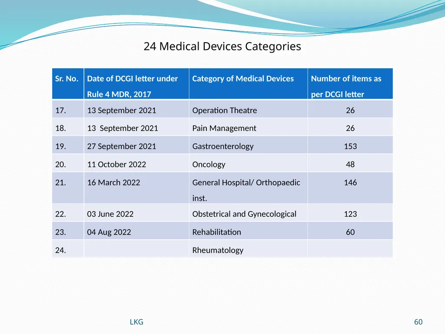This screenshot has width=445, height=334.
Task: Select the 'Operation Theatre' cell
Action: pos(248,109)
